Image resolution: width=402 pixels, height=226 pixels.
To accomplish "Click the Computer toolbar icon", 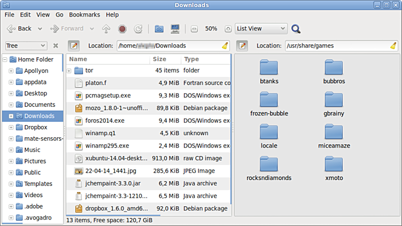I will (x=175, y=29).
